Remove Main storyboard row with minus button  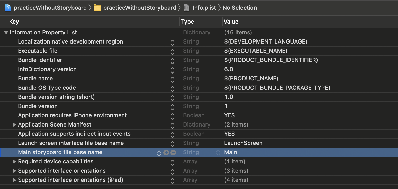pyautogui.click(x=173, y=153)
